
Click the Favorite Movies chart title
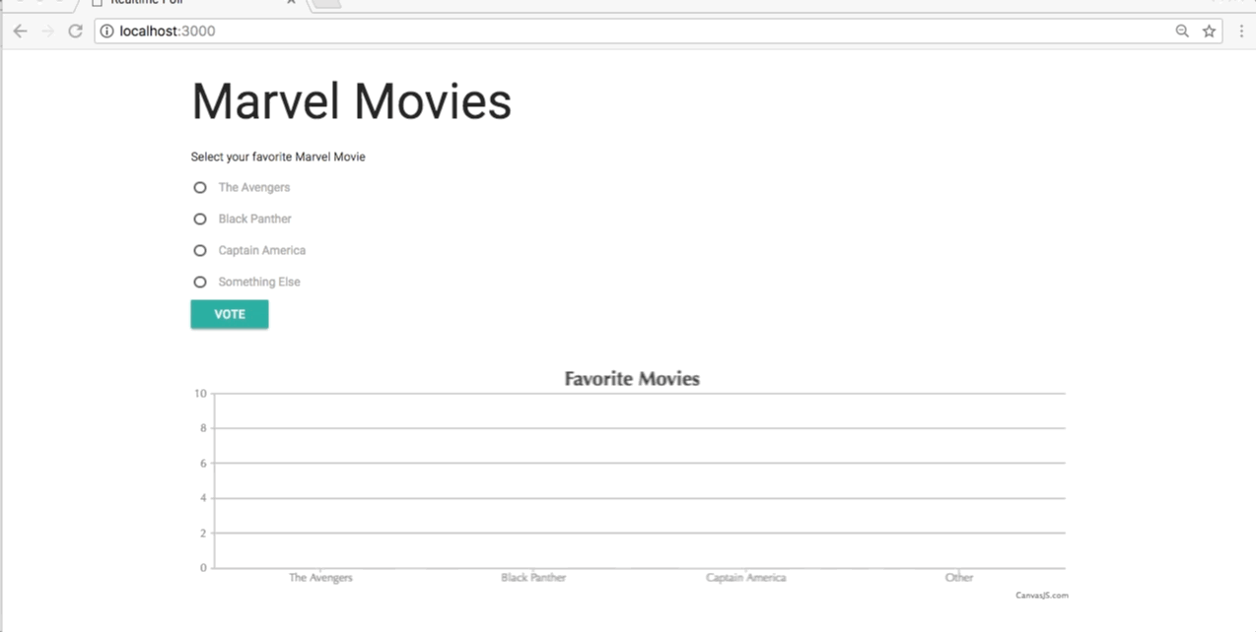(x=632, y=379)
